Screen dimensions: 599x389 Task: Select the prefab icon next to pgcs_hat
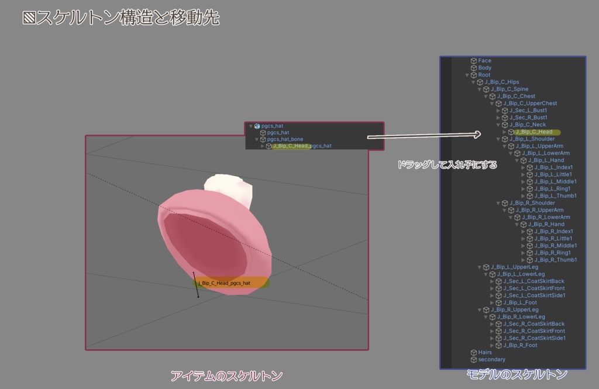(257, 126)
